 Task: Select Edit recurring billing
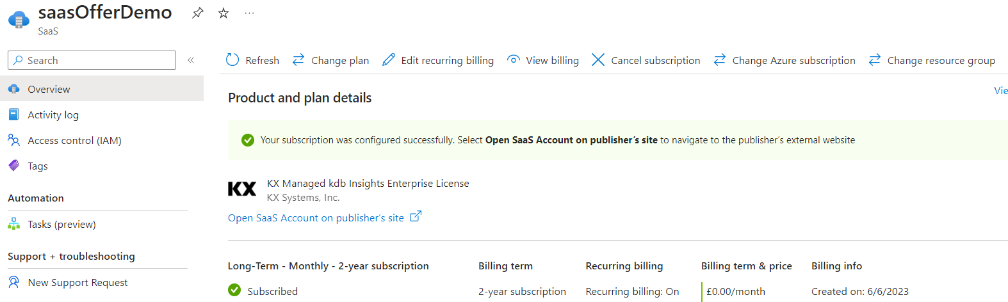point(438,60)
